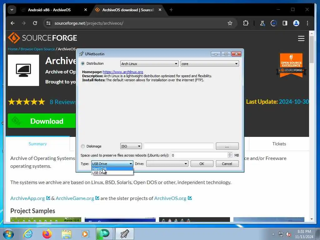Go back in browser history
The height and width of the screenshot is (240, 320).
pos(12,23)
